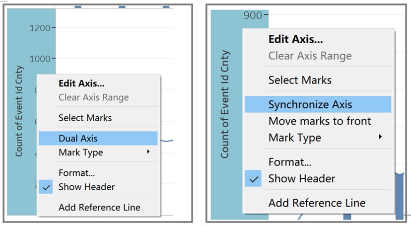Toggle Show Header checkmark in Dual Axis menu

click(x=86, y=187)
